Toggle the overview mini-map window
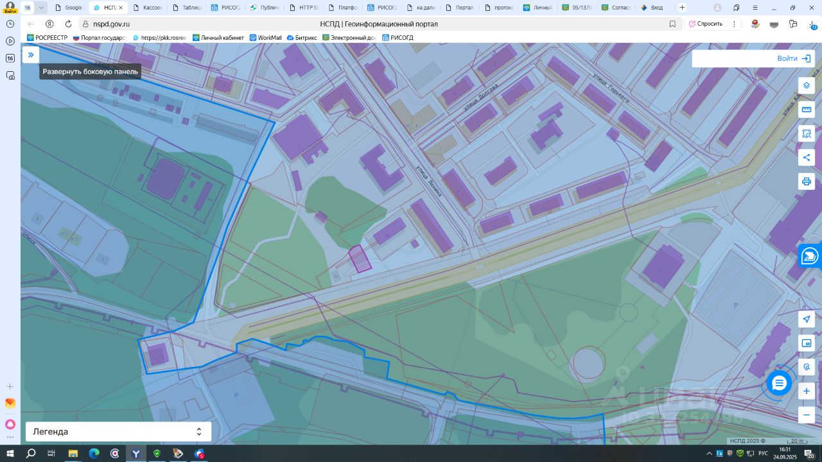Image resolution: width=822 pixels, height=462 pixels. tap(807, 343)
